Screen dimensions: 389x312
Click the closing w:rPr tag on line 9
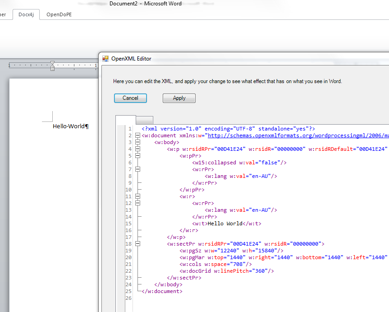205,183
